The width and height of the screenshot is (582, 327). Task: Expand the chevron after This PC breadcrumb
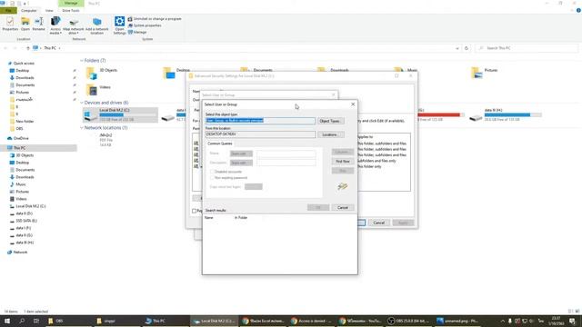pos(59,48)
